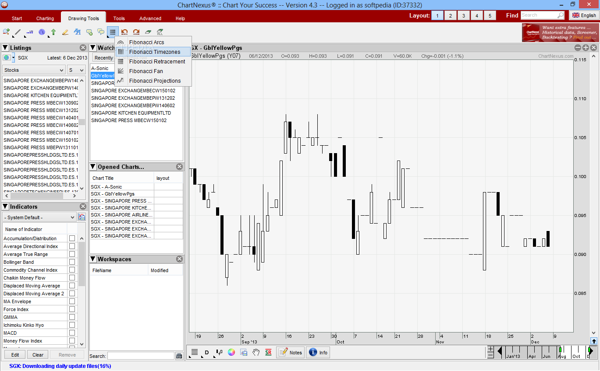Collapse the Opened Charts panel
The height and width of the screenshot is (371, 600).
click(x=93, y=167)
